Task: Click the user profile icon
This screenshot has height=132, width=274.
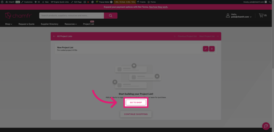Action: click(x=228, y=15)
